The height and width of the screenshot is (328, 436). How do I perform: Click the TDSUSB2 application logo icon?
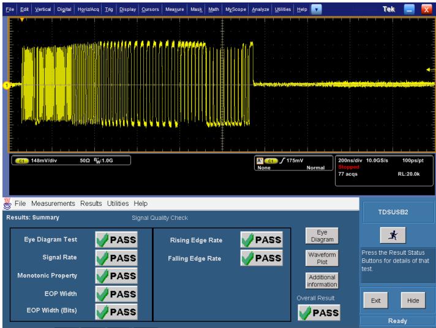7,203
